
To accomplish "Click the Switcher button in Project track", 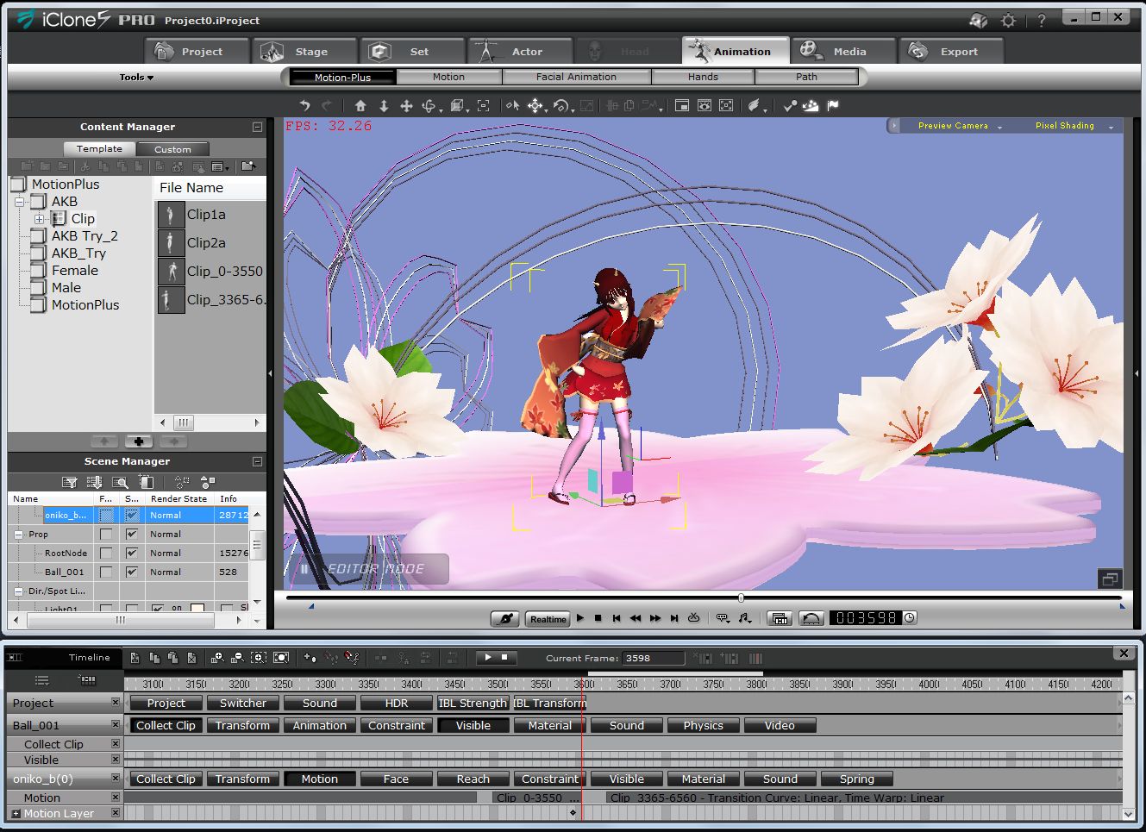I will click(x=243, y=703).
